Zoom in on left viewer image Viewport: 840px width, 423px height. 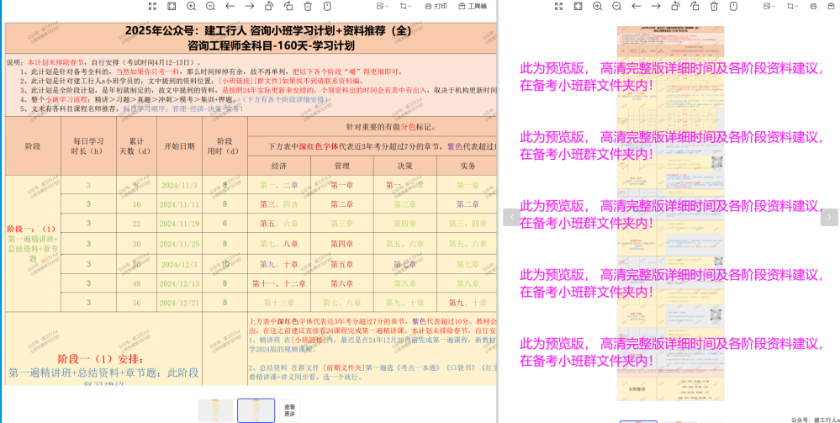click(191, 6)
